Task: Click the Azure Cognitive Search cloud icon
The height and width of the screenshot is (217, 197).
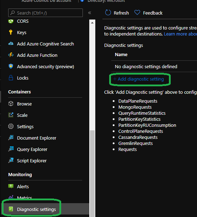Action: point(11,44)
